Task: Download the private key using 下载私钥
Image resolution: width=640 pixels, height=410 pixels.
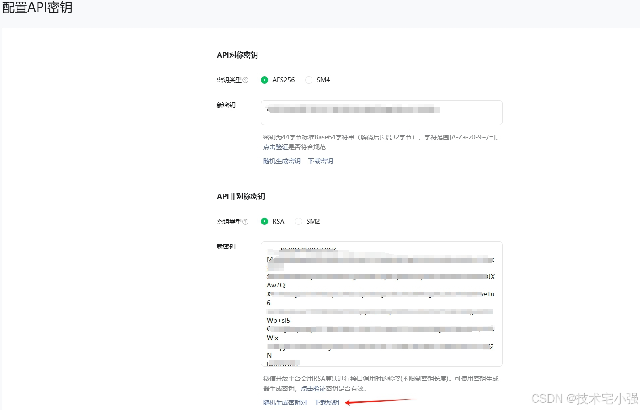Action: pos(327,402)
